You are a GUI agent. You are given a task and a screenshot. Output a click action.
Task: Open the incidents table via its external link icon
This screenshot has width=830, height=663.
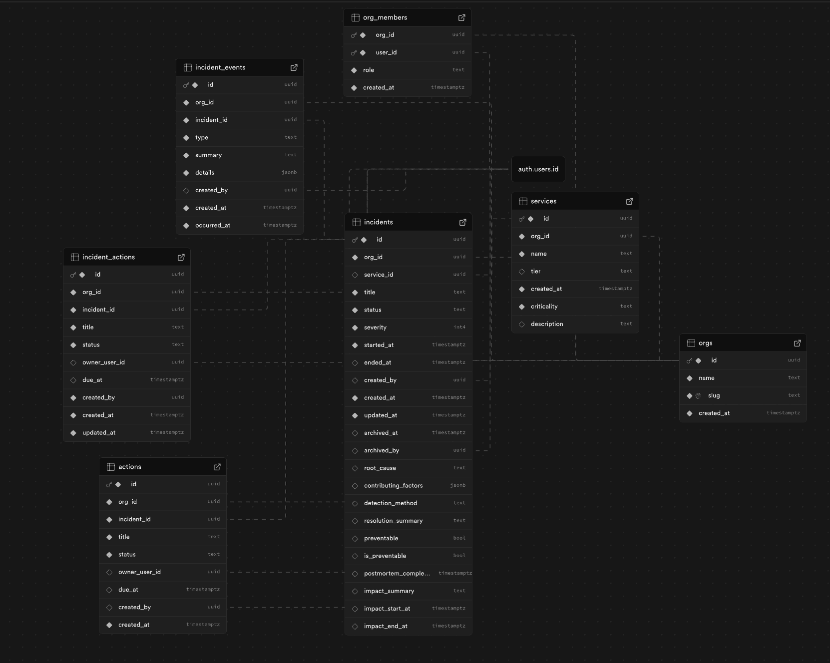click(462, 222)
